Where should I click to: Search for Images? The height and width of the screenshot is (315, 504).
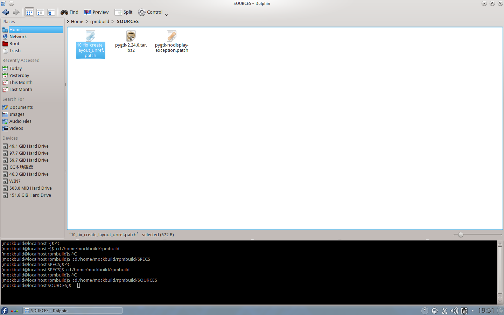(x=33, y=114)
